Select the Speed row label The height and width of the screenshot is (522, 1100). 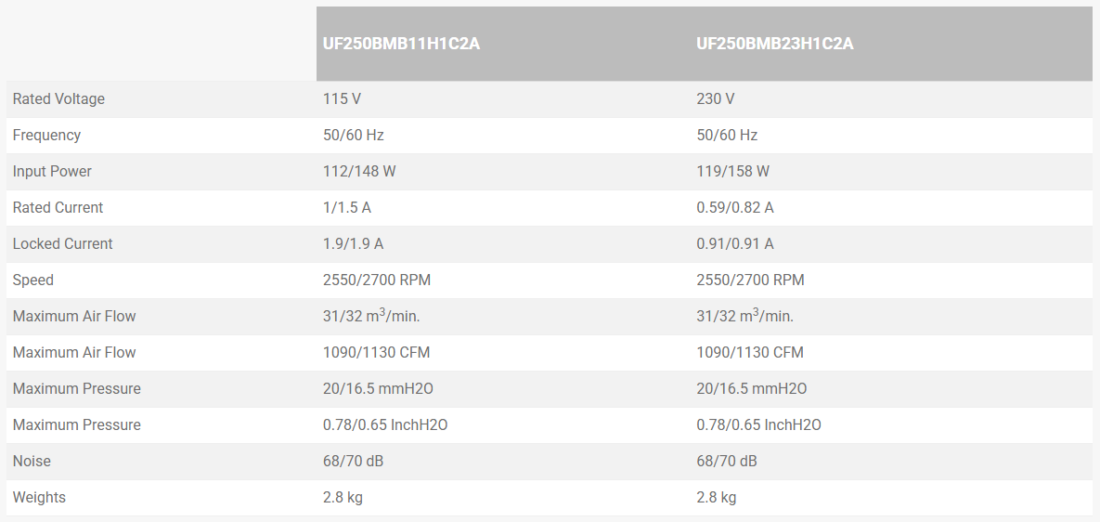pos(33,281)
